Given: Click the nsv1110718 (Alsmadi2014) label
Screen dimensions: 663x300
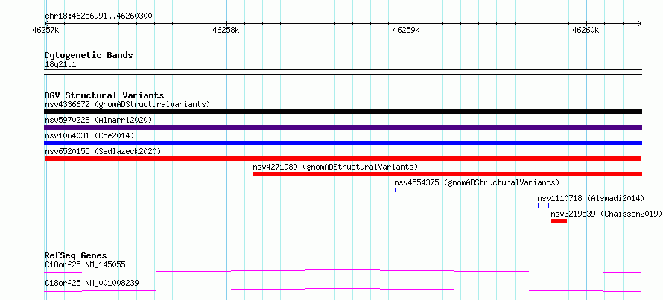Looking at the screenshot, I should click(x=591, y=198).
